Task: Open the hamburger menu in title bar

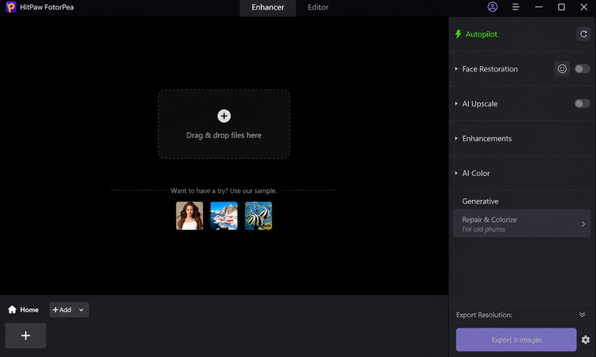Action: [515, 7]
